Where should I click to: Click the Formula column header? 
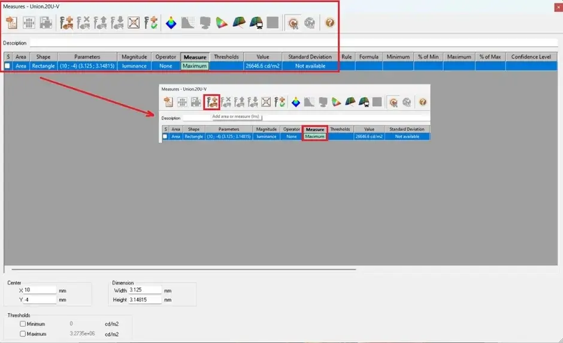369,57
